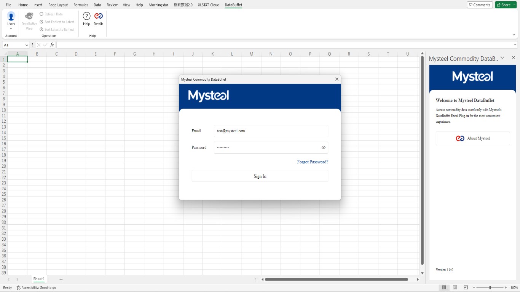Click the Version 1.0.0 text in task pane
Screen dimensions: 520x292
[444, 270]
